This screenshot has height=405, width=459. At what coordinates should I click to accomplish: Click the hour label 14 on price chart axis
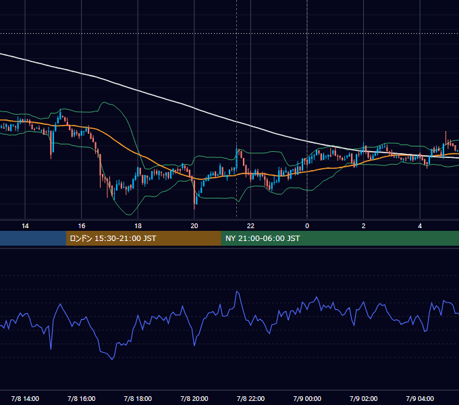25,226
